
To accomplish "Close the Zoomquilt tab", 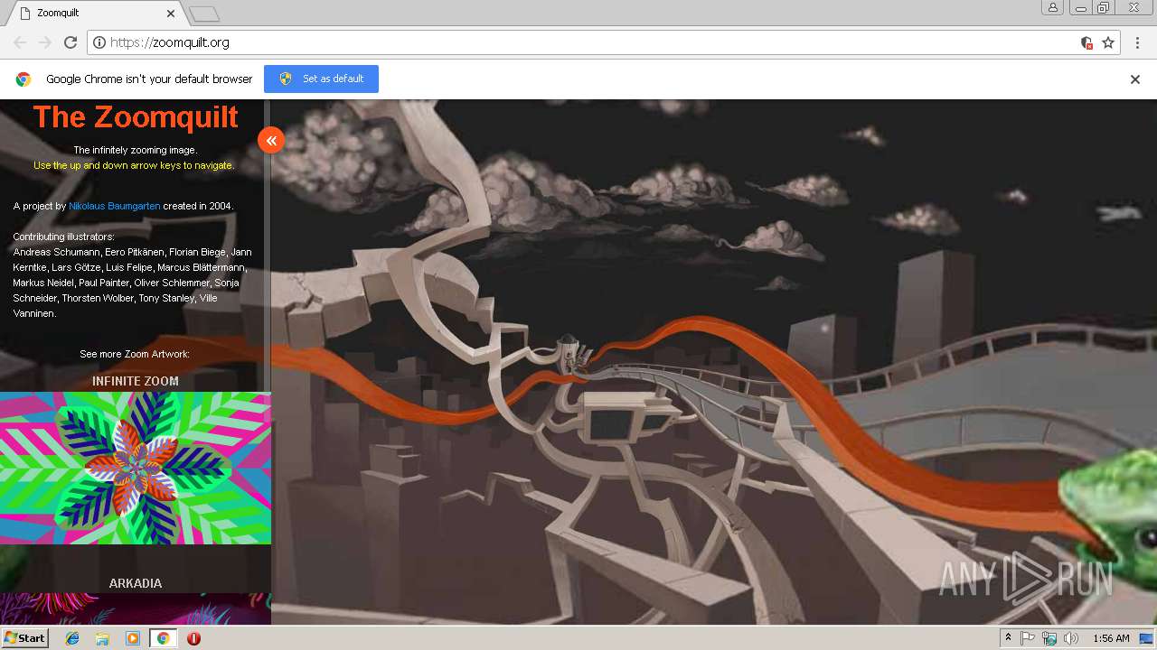I will (x=171, y=14).
